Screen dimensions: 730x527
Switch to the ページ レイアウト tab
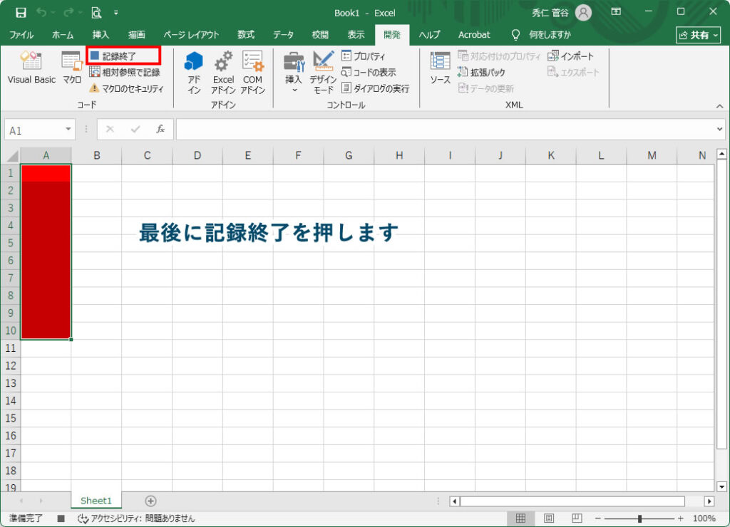(191, 35)
